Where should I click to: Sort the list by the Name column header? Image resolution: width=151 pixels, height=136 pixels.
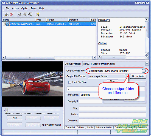[18, 20]
